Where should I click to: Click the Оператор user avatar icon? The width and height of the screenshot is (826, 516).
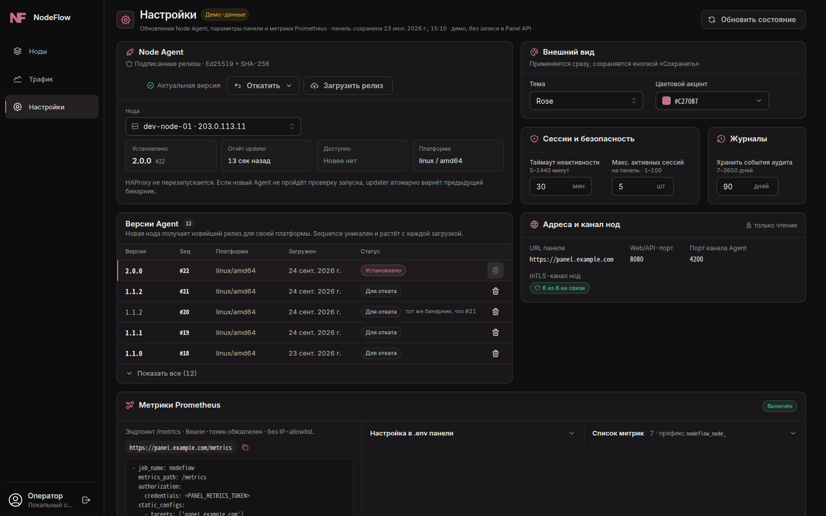coord(16,500)
